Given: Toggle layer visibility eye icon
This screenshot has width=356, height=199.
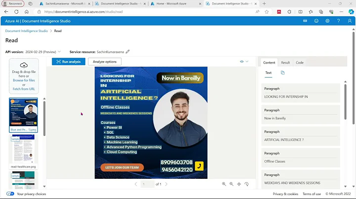Looking at the screenshot, I should [x=242, y=62].
